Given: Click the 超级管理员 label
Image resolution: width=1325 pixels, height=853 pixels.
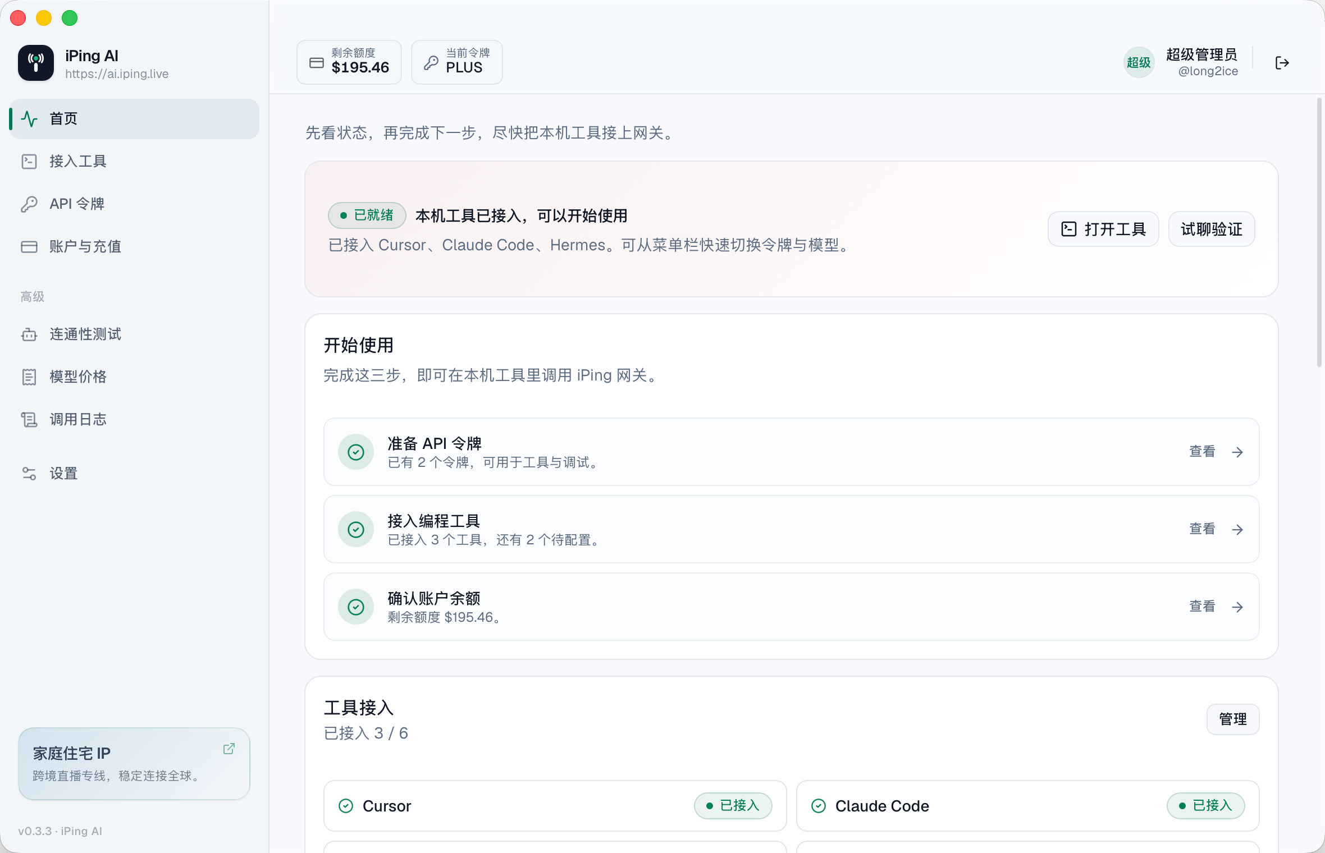Looking at the screenshot, I should tap(1202, 54).
